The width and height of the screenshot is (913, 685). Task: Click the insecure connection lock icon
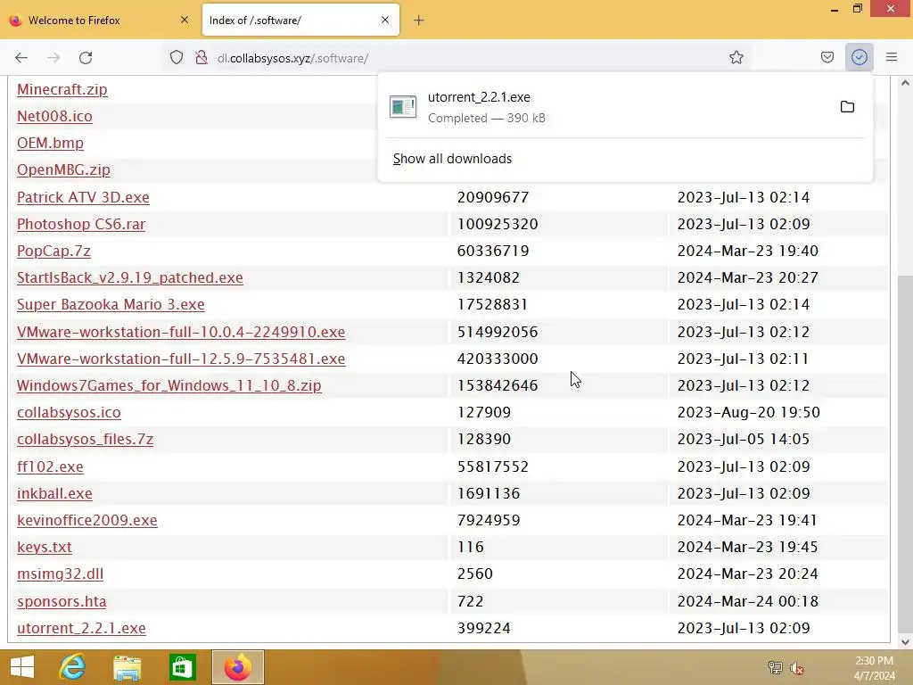[x=202, y=58]
